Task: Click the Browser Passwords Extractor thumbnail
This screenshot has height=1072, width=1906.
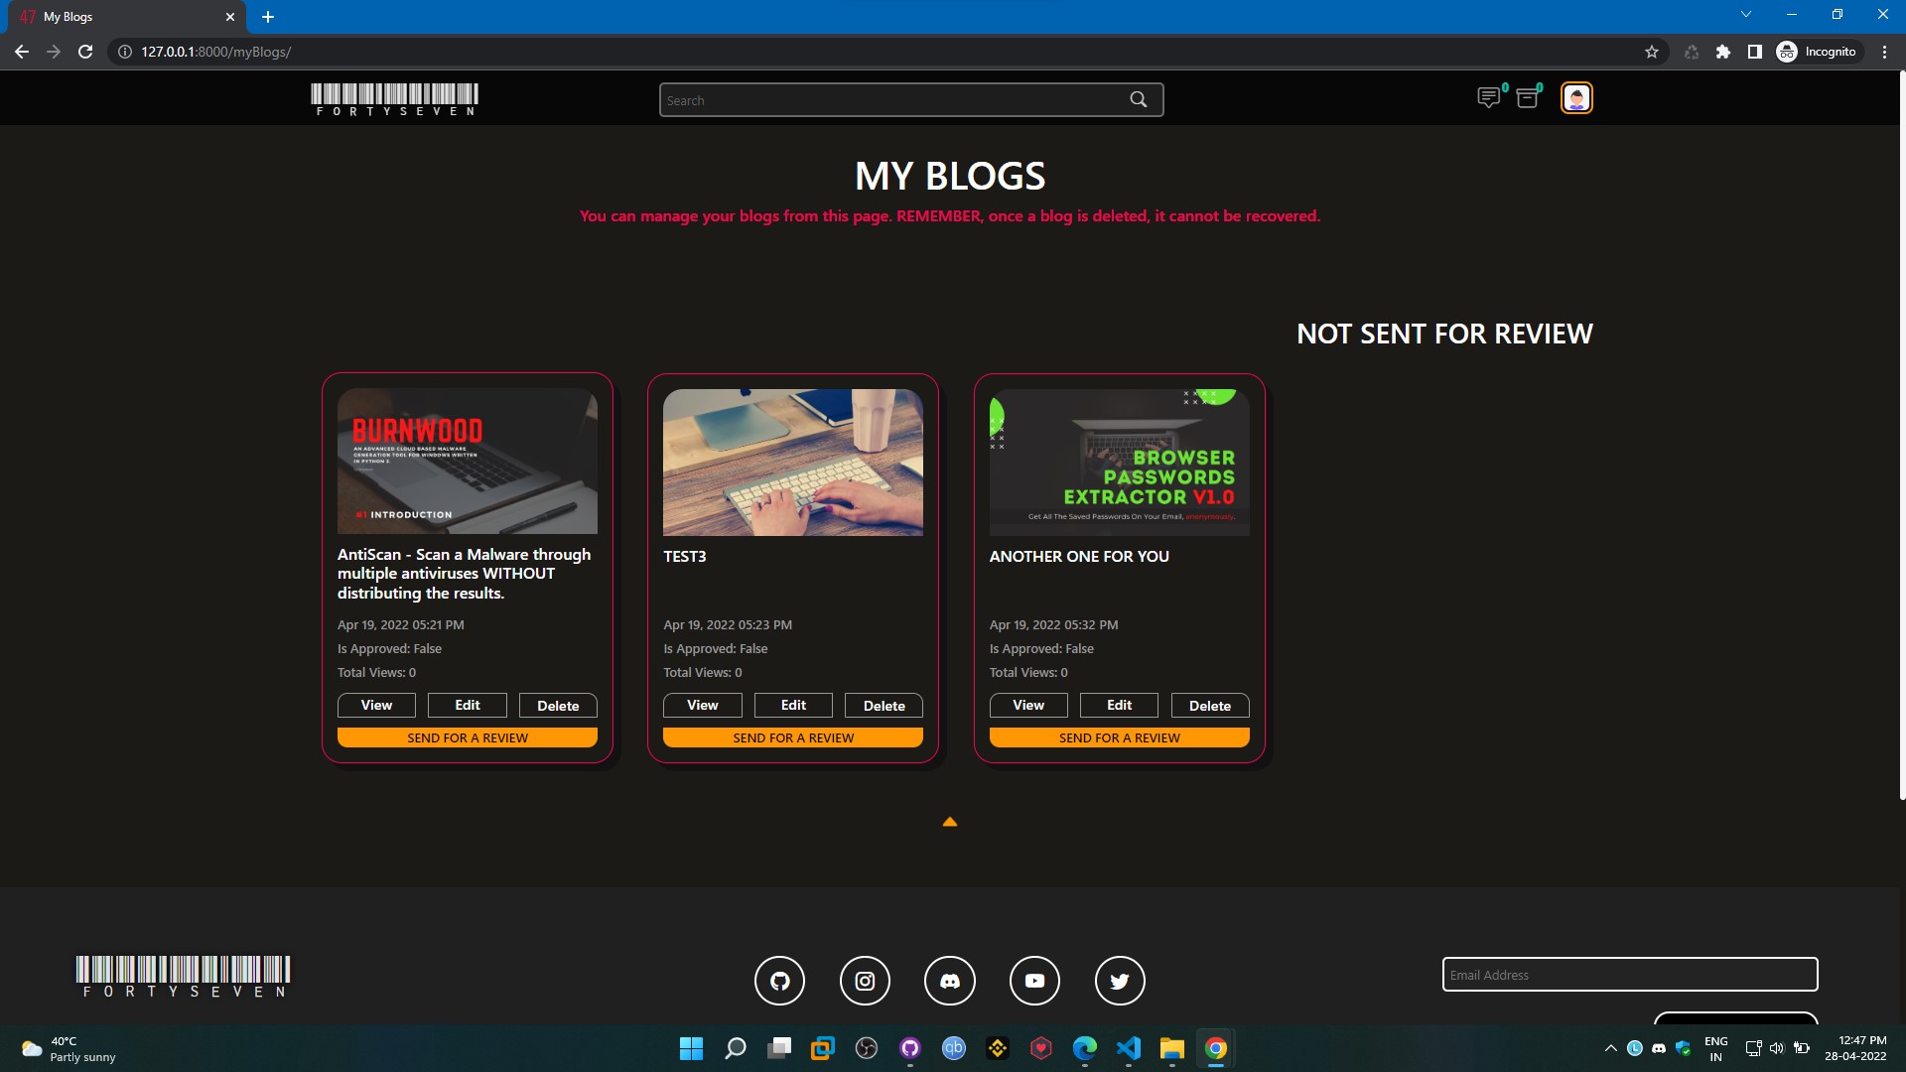Action: point(1119,463)
